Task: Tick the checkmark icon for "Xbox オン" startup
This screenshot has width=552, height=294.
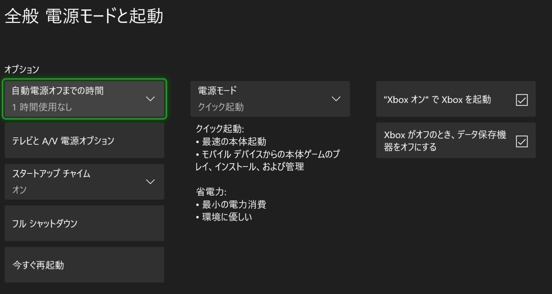Action: click(x=522, y=99)
